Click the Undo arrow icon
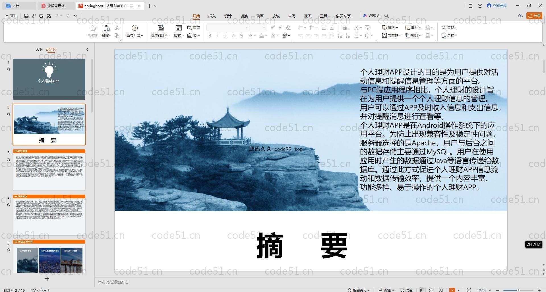 click(57, 16)
